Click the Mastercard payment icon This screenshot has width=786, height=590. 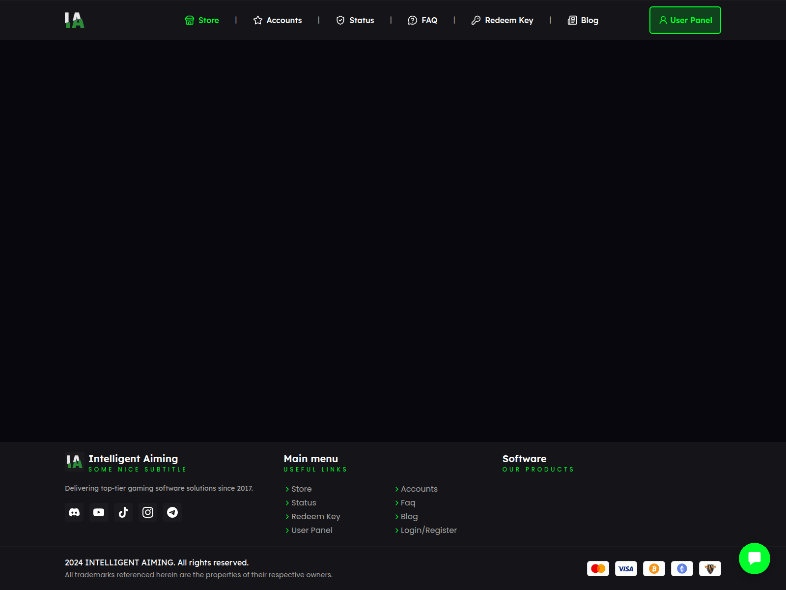pyautogui.click(x=598, y=568)
